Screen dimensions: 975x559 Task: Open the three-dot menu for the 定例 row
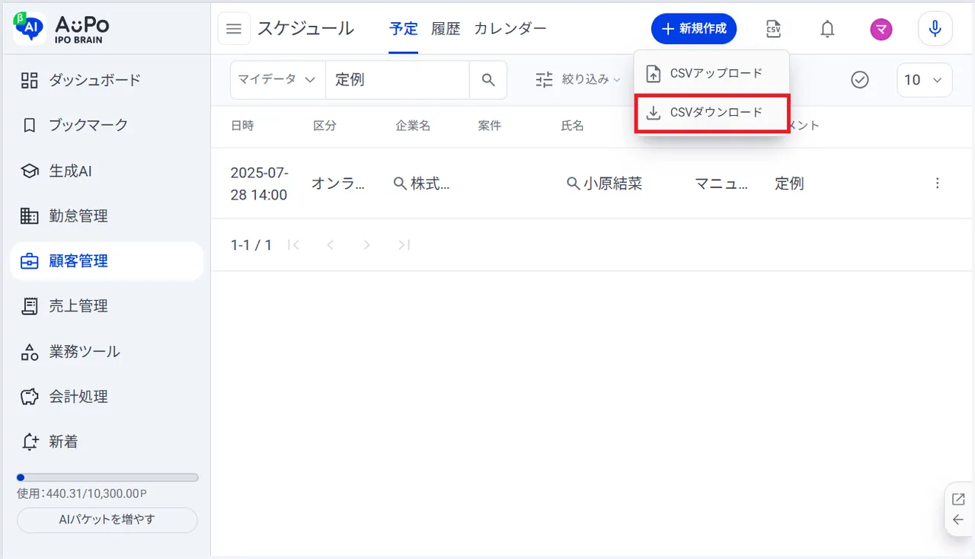937,184
